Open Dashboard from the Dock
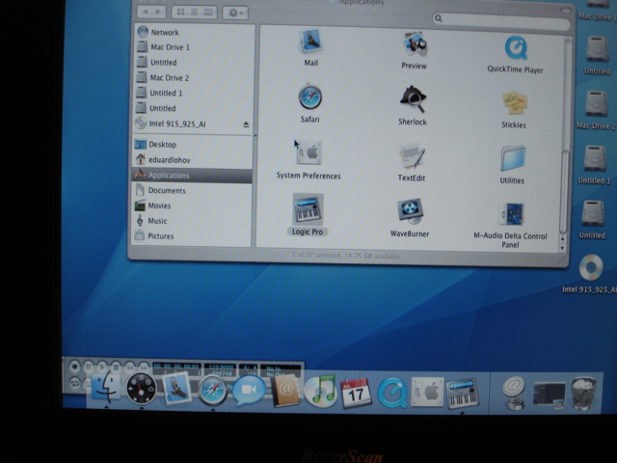 [x=142, y=389]
